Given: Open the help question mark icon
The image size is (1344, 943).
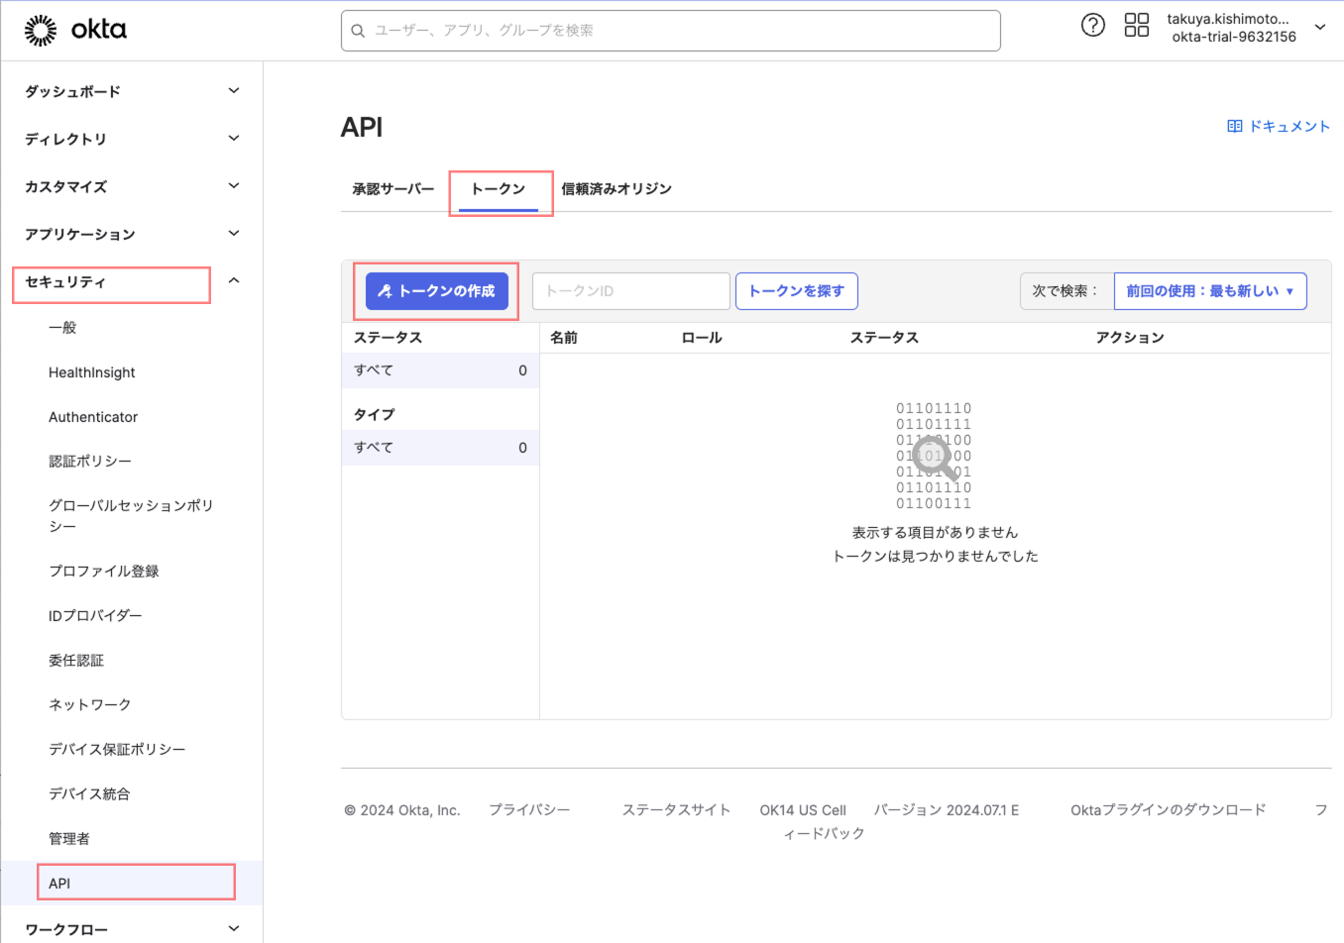Looking at the screenshot, I should [x=1092, y=25].
